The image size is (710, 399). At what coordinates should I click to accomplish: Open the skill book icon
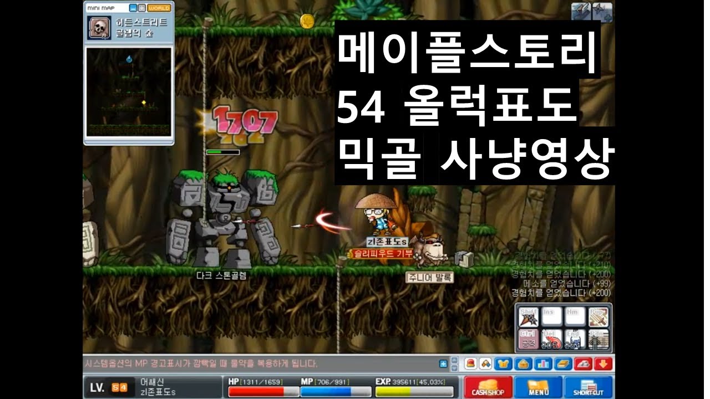[562, 364]
